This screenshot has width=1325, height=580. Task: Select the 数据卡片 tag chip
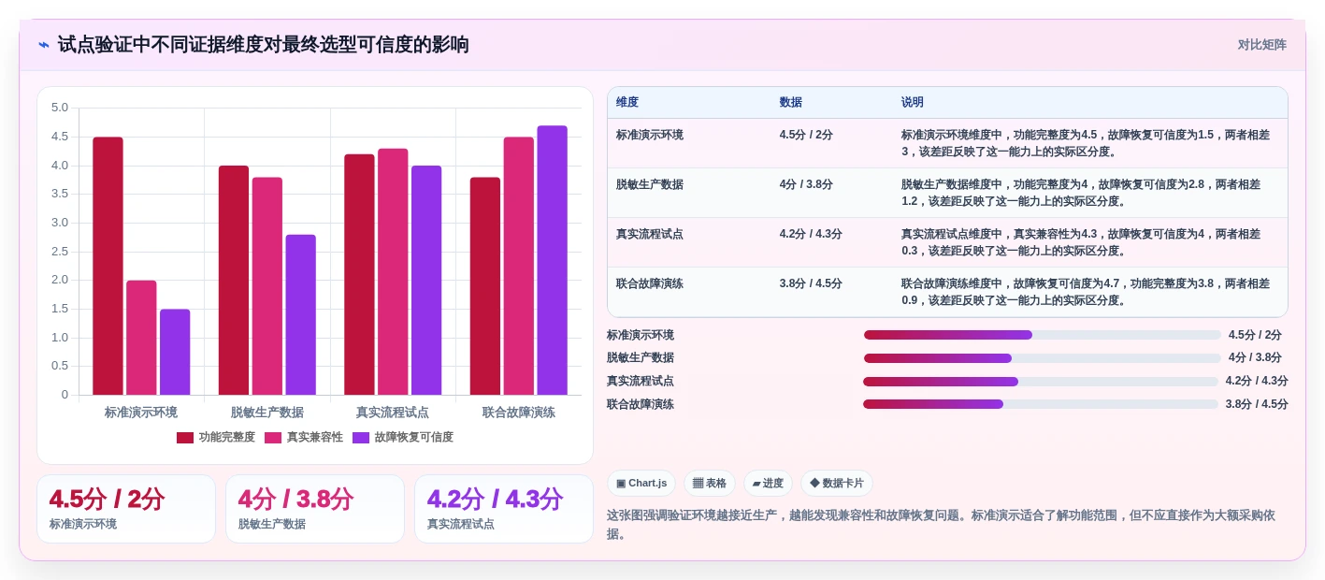point(837,484)
